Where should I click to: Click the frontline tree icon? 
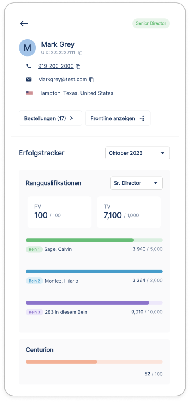click(142, 118)
